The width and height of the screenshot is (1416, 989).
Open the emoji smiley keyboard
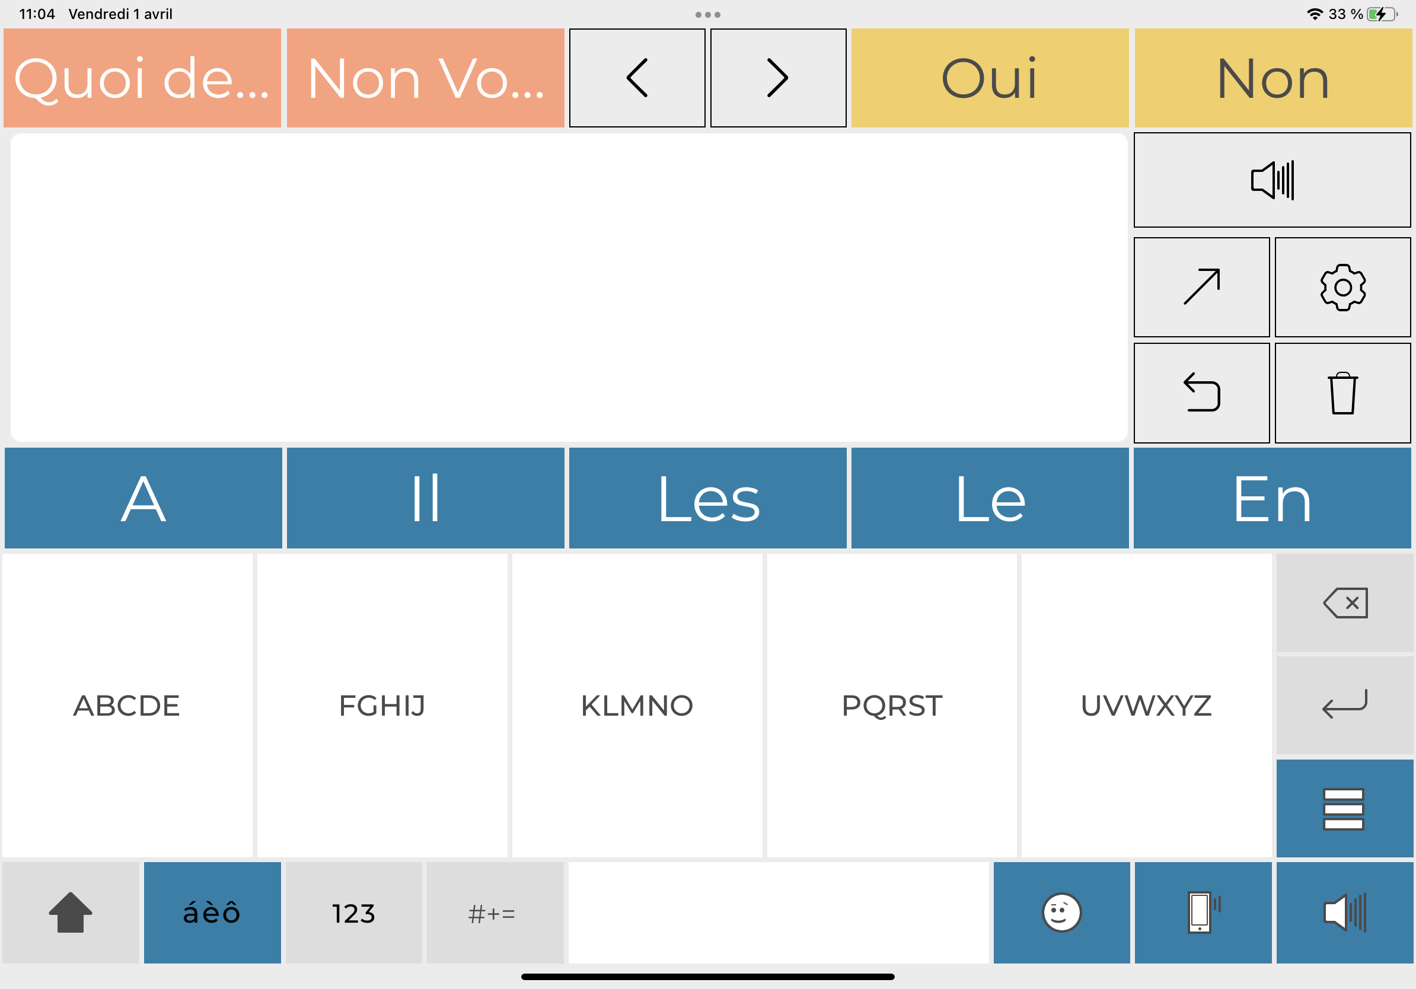click(x=1061, y=913)
